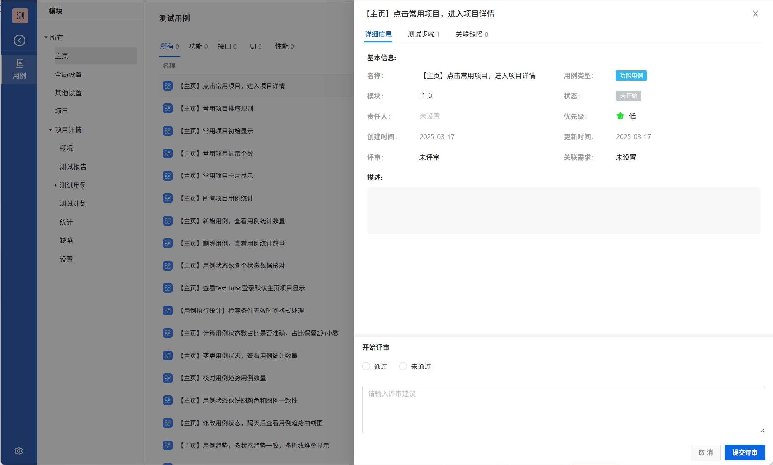773x465 pixels.
Task: Click icon beside 常用项目排序规则 case
Action: pyautogui.click(x=168, y=108)
